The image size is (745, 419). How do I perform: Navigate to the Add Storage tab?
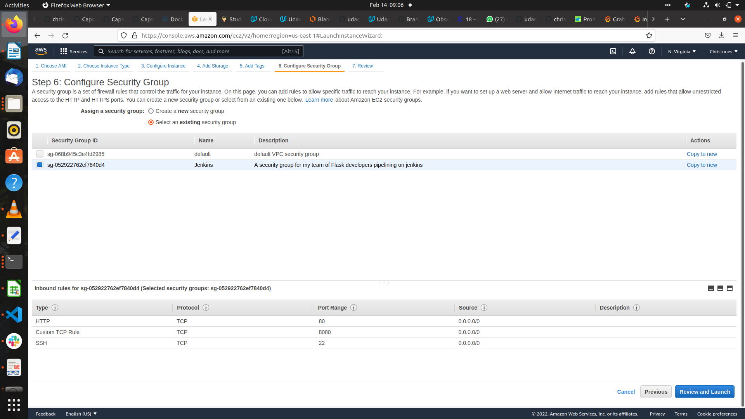212,66
